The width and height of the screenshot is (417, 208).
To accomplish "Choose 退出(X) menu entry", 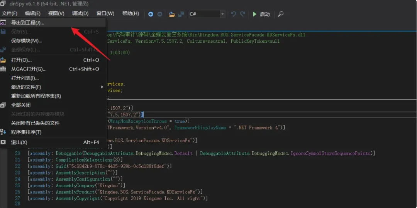I will click(x=53, y=142).
